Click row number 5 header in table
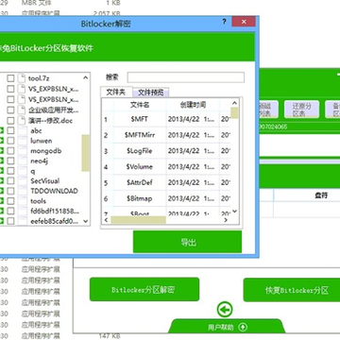This screenshot has width=340, height=340. pyautogui.click(x=106, y=182)
